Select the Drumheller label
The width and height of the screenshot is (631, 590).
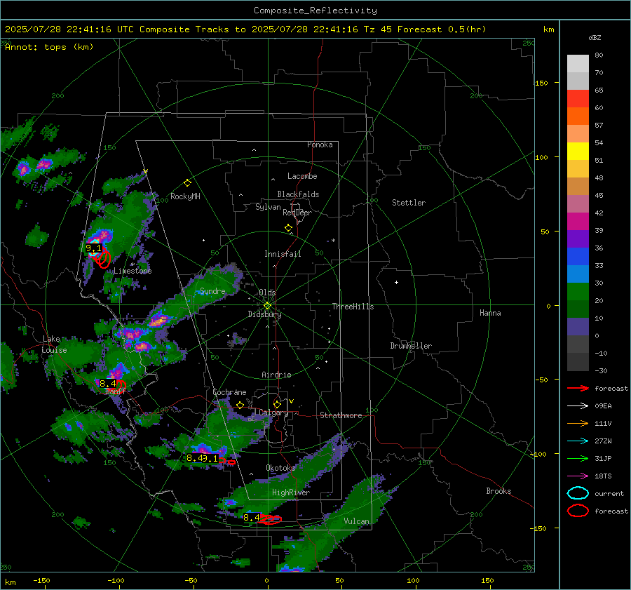(x=411, y=346)
